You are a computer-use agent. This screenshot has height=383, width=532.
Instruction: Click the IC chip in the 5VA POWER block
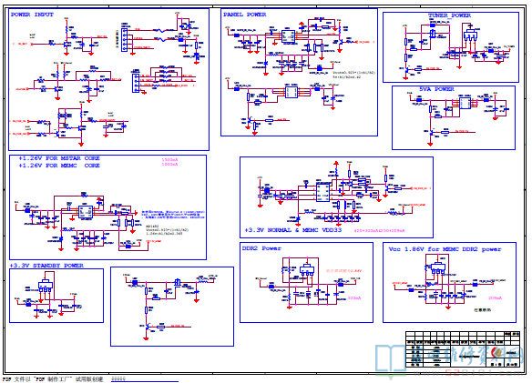tap(465, 103)
